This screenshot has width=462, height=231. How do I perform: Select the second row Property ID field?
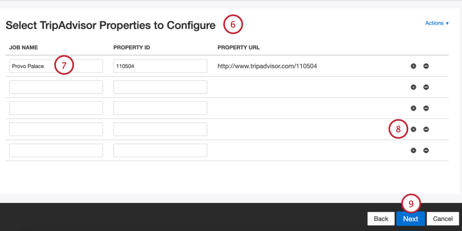(160, 87)
